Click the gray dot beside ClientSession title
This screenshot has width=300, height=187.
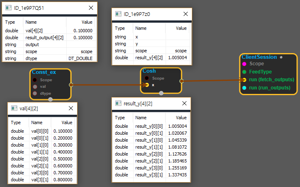pos(281,58)
